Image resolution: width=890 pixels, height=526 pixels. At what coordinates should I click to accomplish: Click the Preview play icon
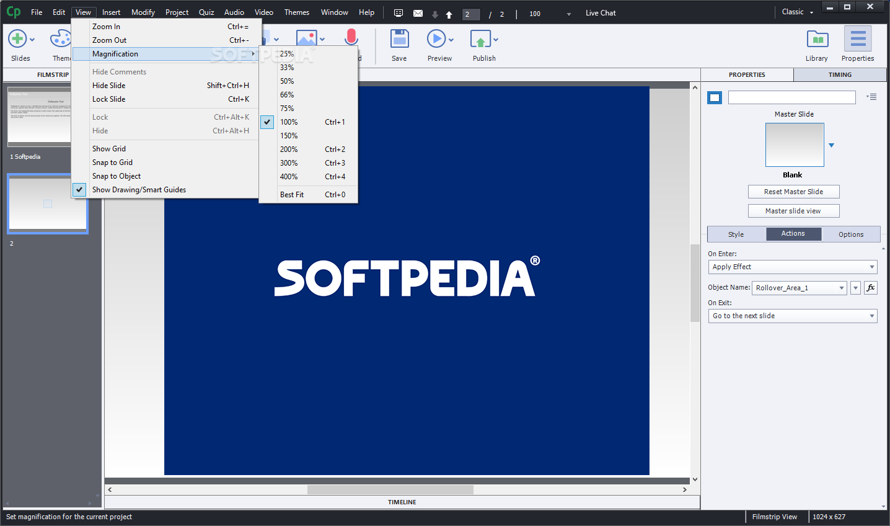(x=436, y=39)
